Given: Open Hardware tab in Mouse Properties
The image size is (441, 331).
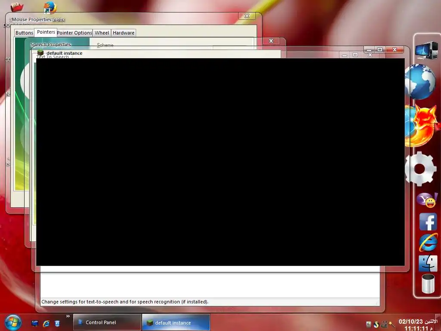Looking at the screenshot, I should pyautogui.click(x=124, y=33).
